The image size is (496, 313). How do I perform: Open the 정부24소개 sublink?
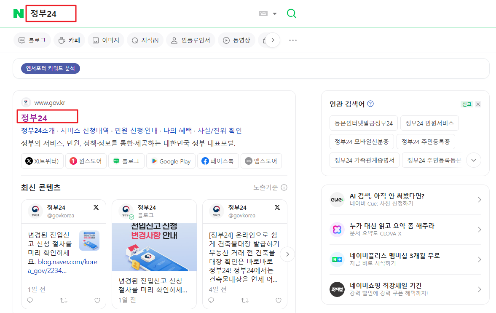[38, 131]
